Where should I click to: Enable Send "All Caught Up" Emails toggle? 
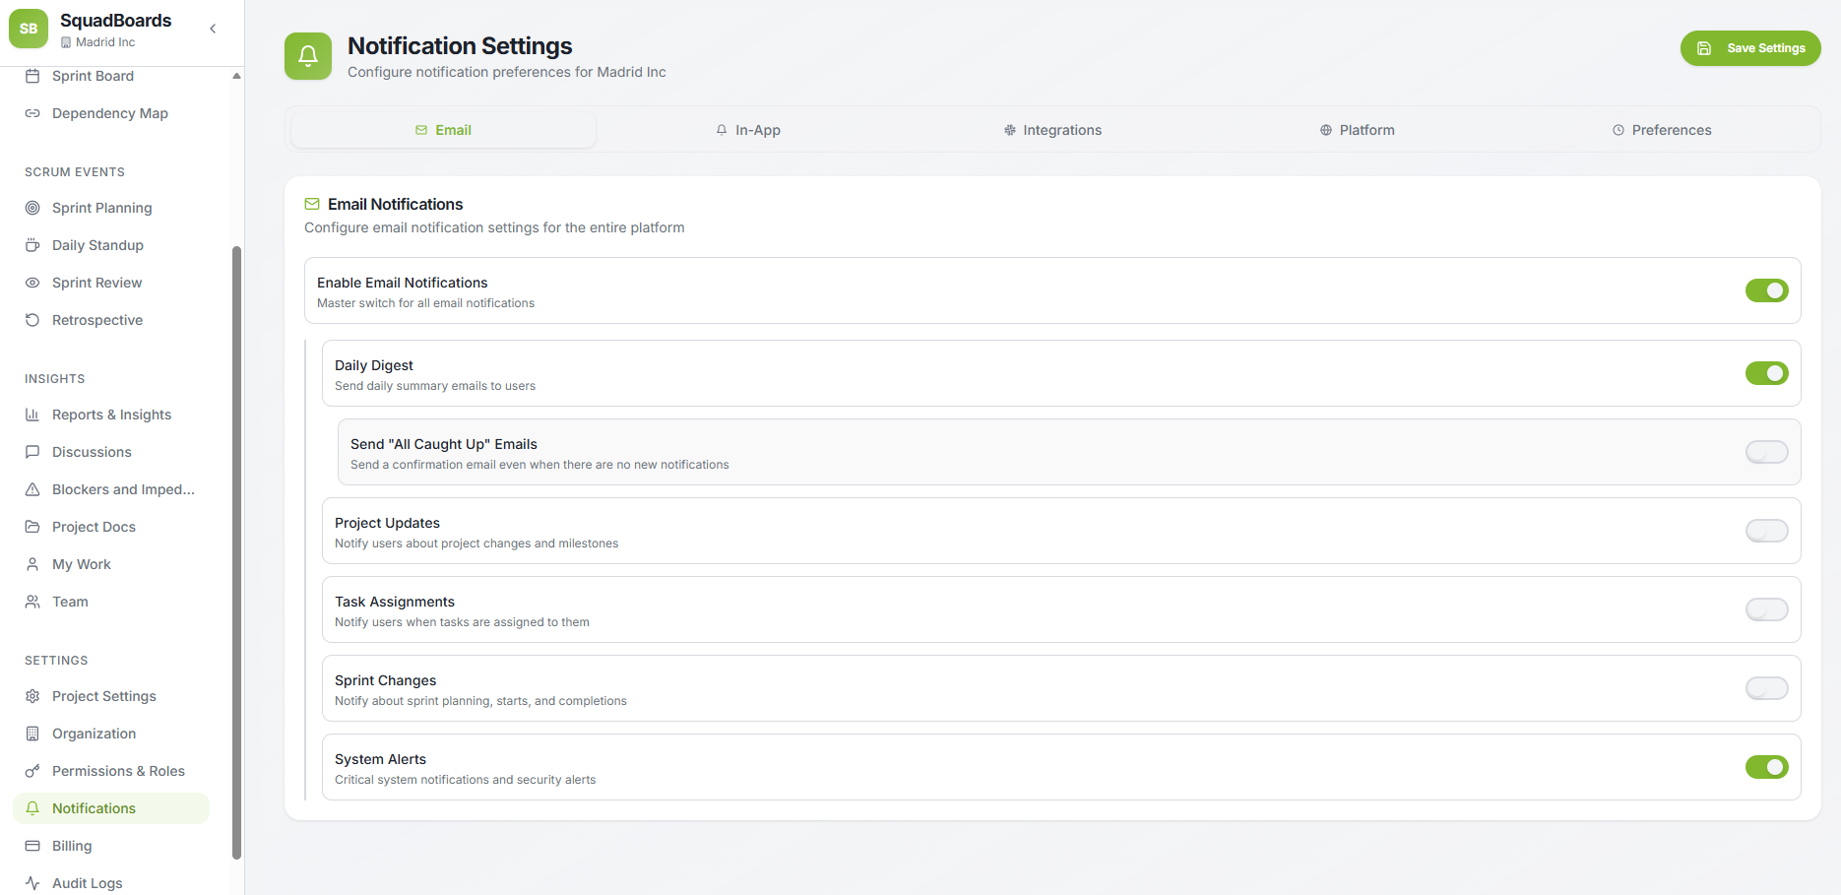click(x=1766, y=452)
